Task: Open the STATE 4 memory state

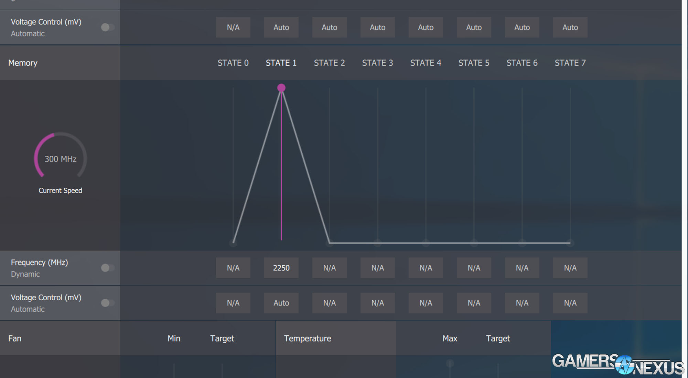Action: tap(426, 63)
